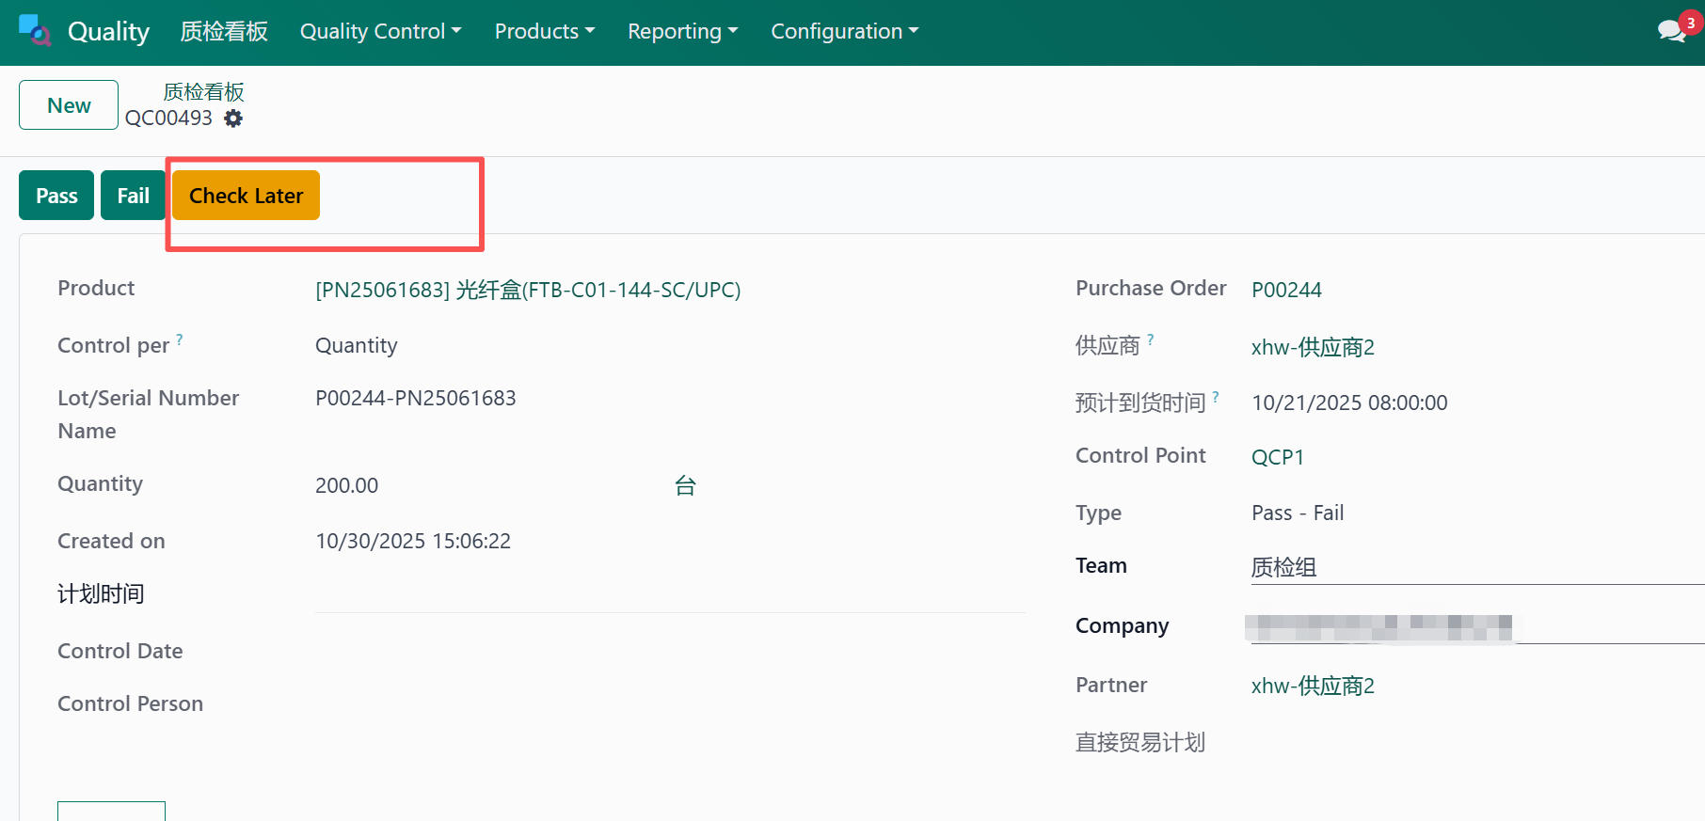Screen dimensions: 1705x821
Task: Open the product link PN25061683 光纤盒
Action: tap(528, 290)
